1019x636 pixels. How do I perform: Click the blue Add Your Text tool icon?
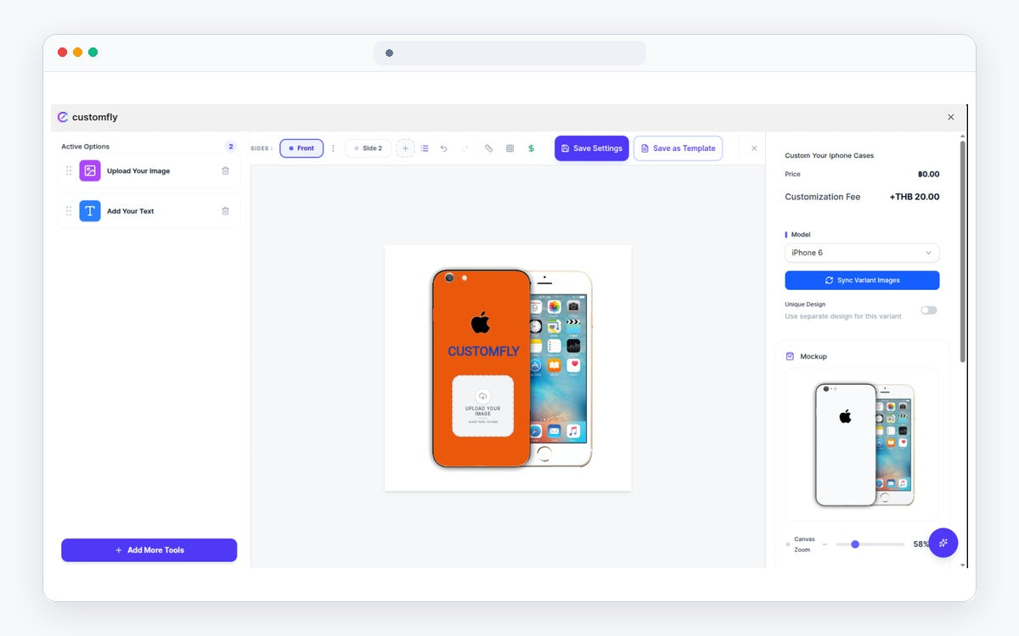[x=90, y=211]
